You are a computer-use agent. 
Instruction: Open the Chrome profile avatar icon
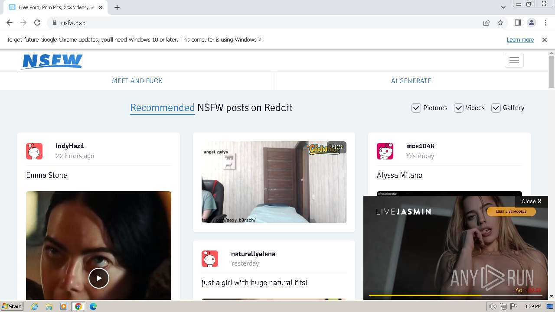point(531,23)
